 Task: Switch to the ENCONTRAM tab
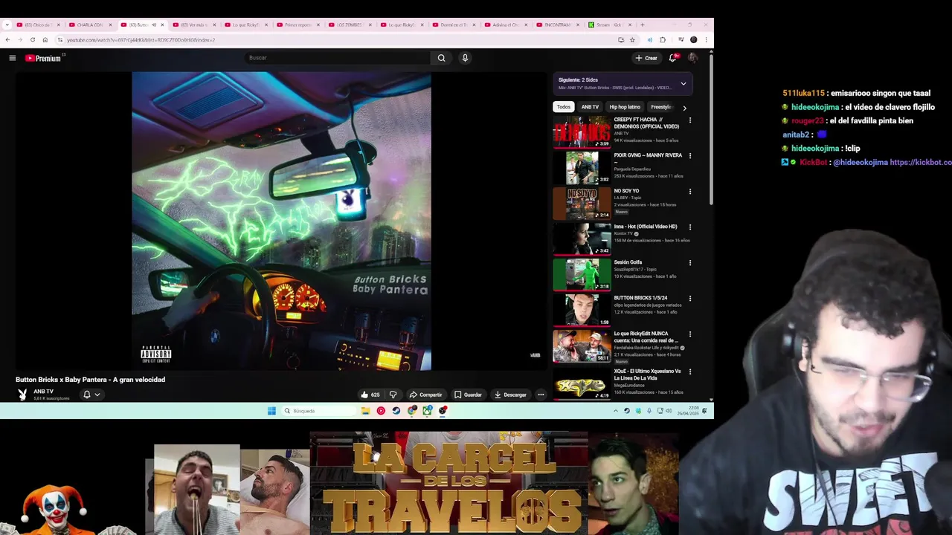[557, 25]
